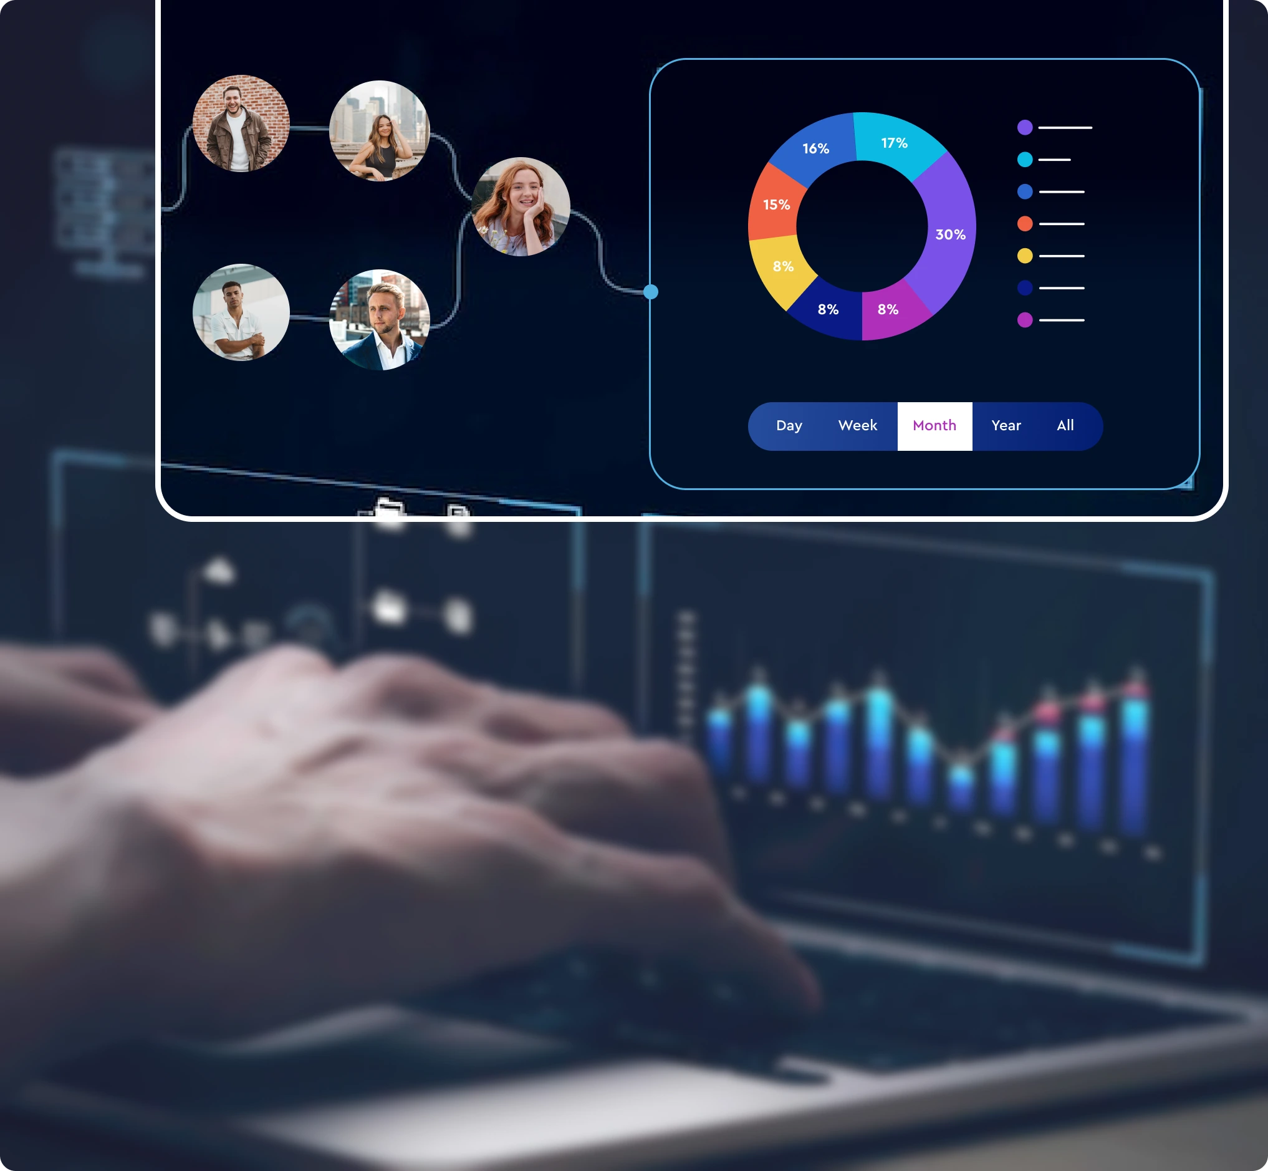Screen dimensions: 1268x1171
Task: Select the Month tab in chart view
Action: (x=933, y=425)
